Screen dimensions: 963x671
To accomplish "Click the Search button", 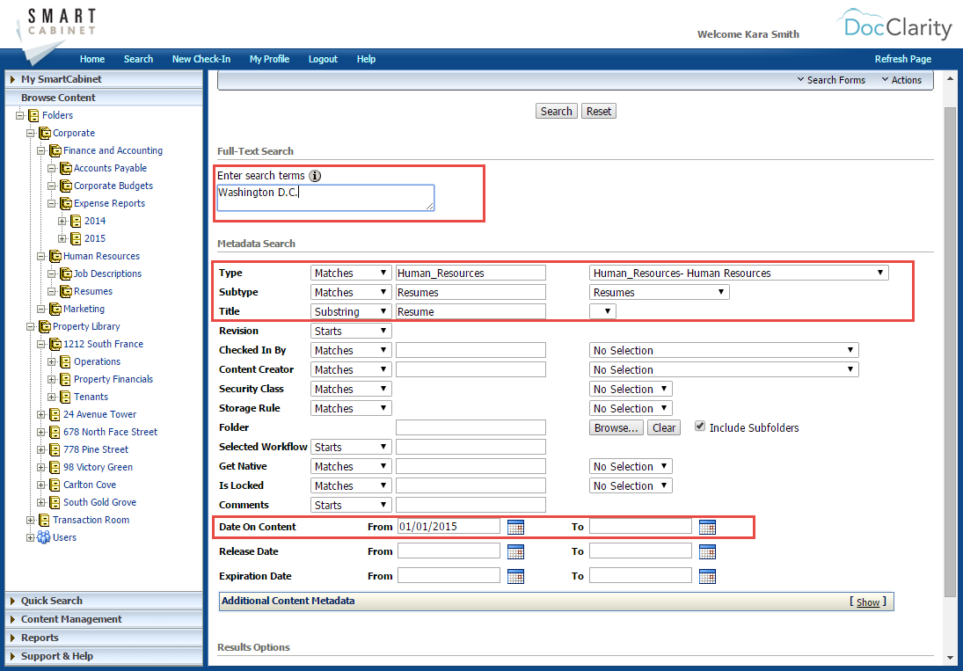I will (556, 111).
